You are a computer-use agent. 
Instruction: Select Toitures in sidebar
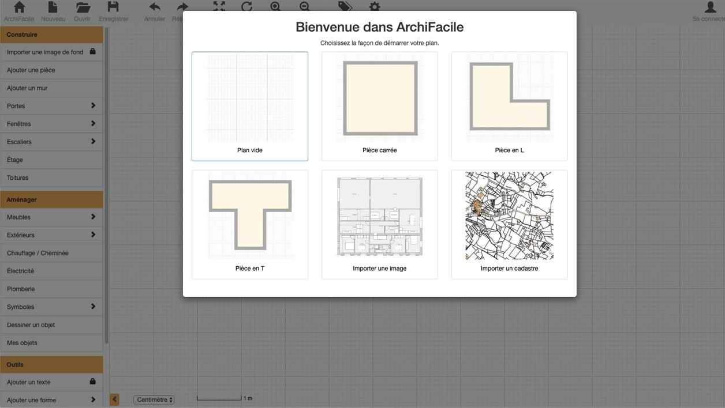coord(51,177)
